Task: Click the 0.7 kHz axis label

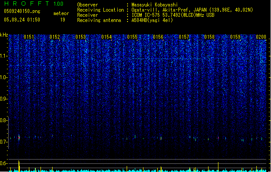Action: pos(3,142)
